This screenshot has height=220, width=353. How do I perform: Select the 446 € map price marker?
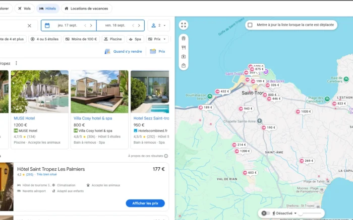274,98
